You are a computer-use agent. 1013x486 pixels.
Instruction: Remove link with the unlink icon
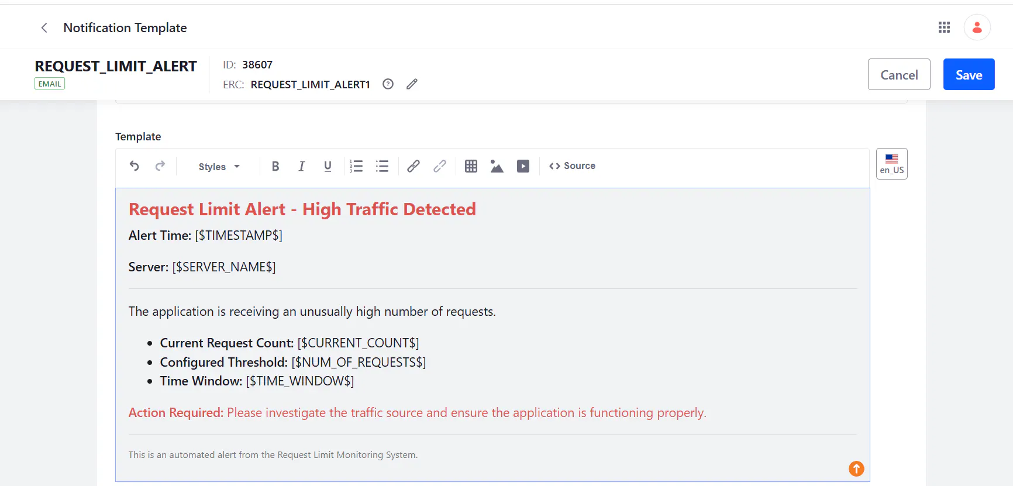point(440,166)
